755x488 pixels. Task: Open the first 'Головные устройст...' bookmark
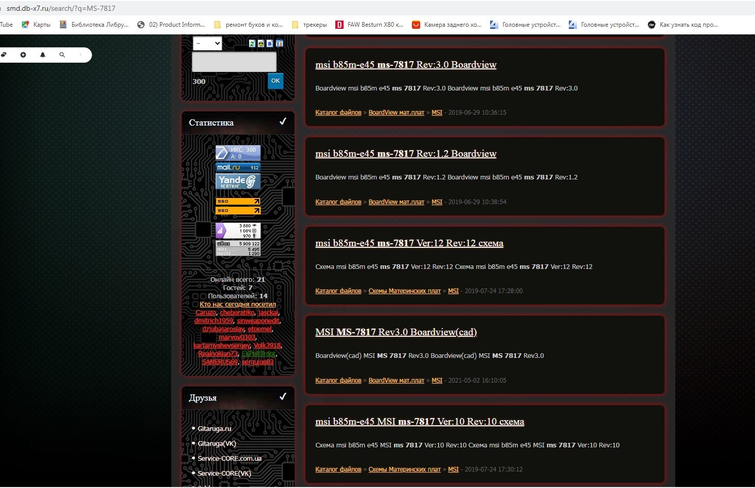pos(526,25)
